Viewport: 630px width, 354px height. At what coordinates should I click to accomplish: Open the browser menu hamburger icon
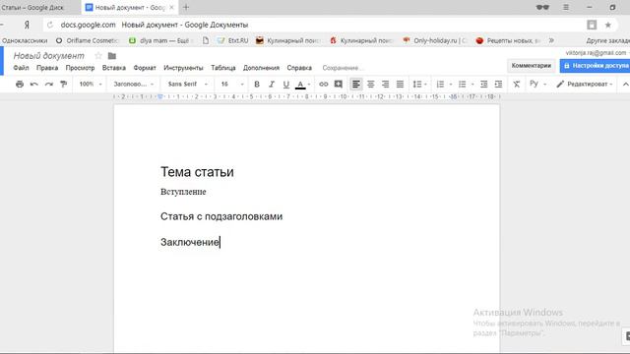pos(566,7)
